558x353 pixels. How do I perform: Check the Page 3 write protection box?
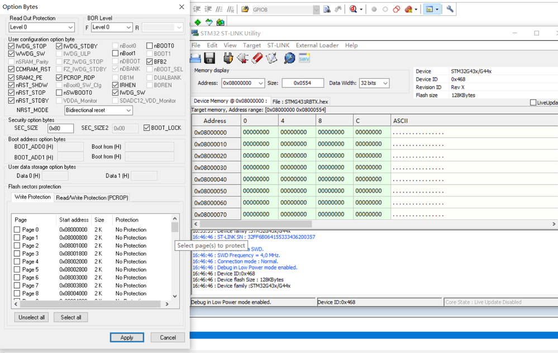(x=17, y=253)
